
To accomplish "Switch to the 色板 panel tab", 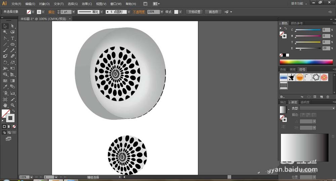I will tap(283, 70).
